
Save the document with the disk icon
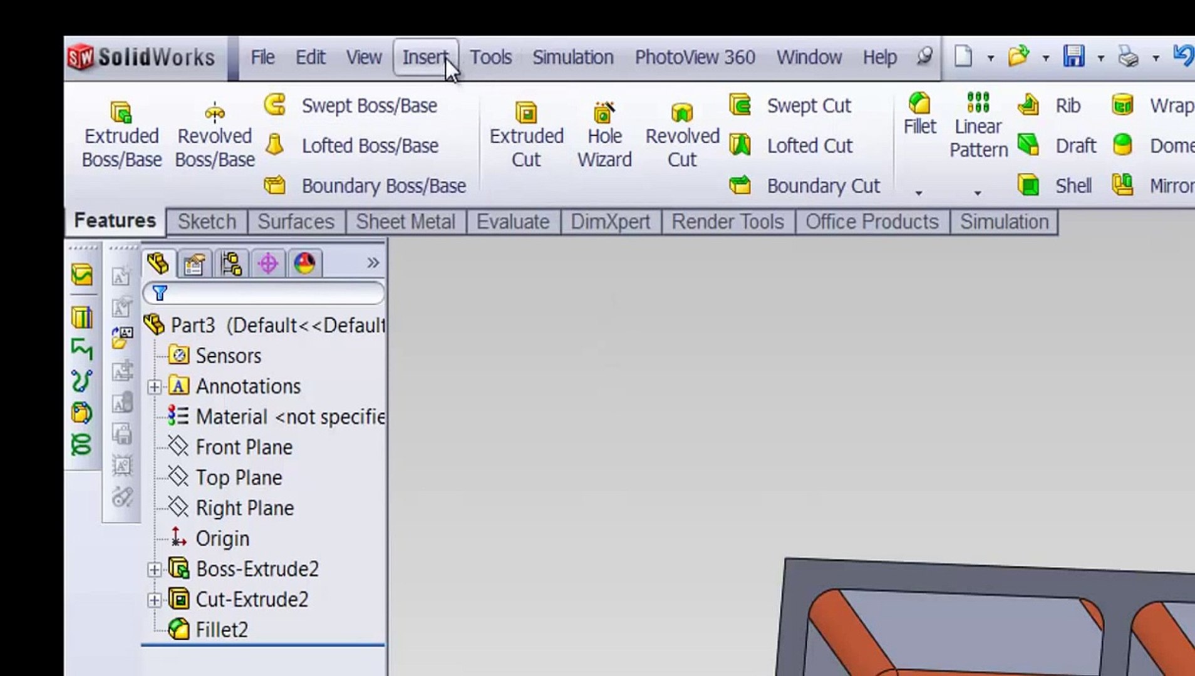pyautogui.click(x=1073, y=56)
